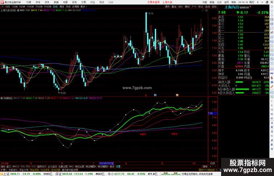Click the pencil drawing icon in right sidebar
274x176 pixels.
coord(272,86)
